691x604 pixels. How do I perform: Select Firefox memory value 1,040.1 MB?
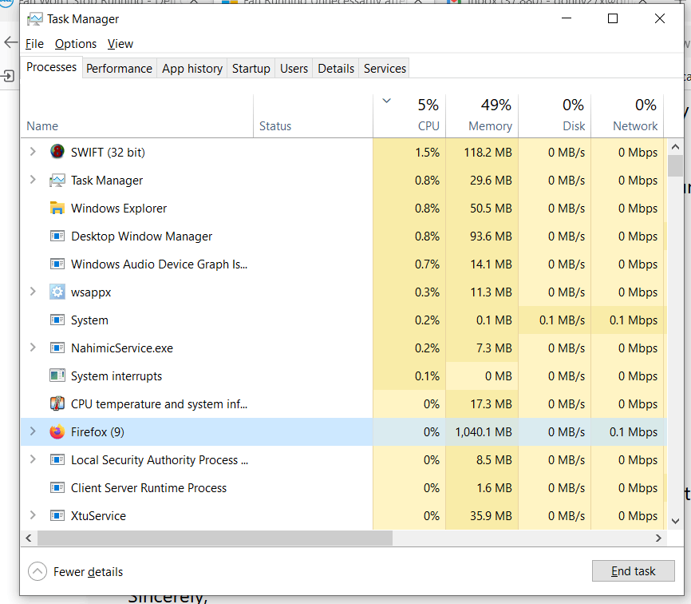coord(484,432)
